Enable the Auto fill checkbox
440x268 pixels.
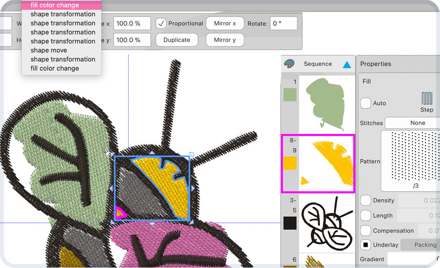tap(365, 103)
